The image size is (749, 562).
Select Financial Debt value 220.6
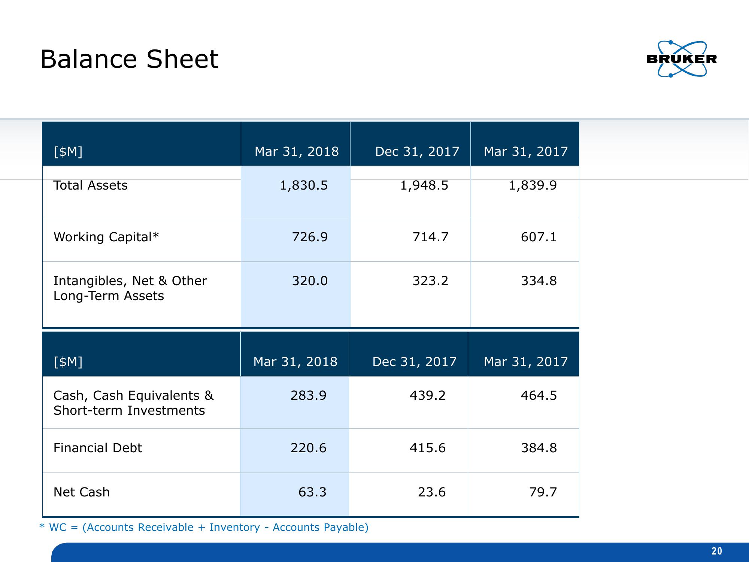tap(309, 448)
